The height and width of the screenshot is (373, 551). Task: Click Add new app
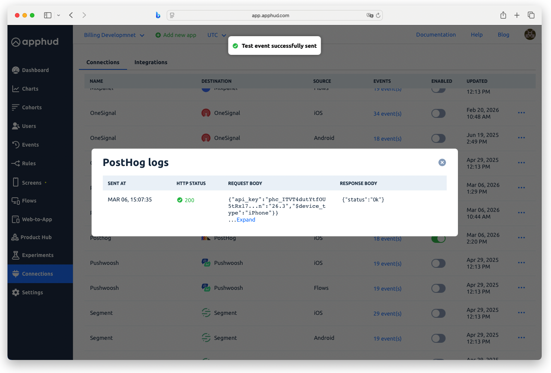176,35
